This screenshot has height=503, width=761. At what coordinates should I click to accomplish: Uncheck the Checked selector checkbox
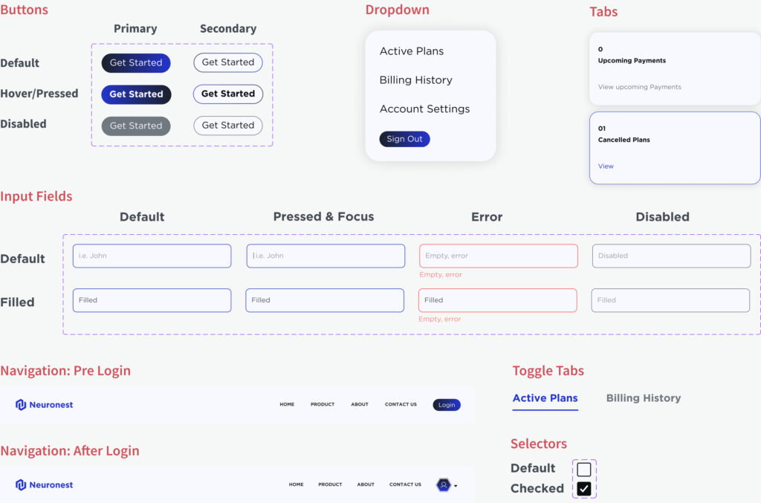point(584,489)
